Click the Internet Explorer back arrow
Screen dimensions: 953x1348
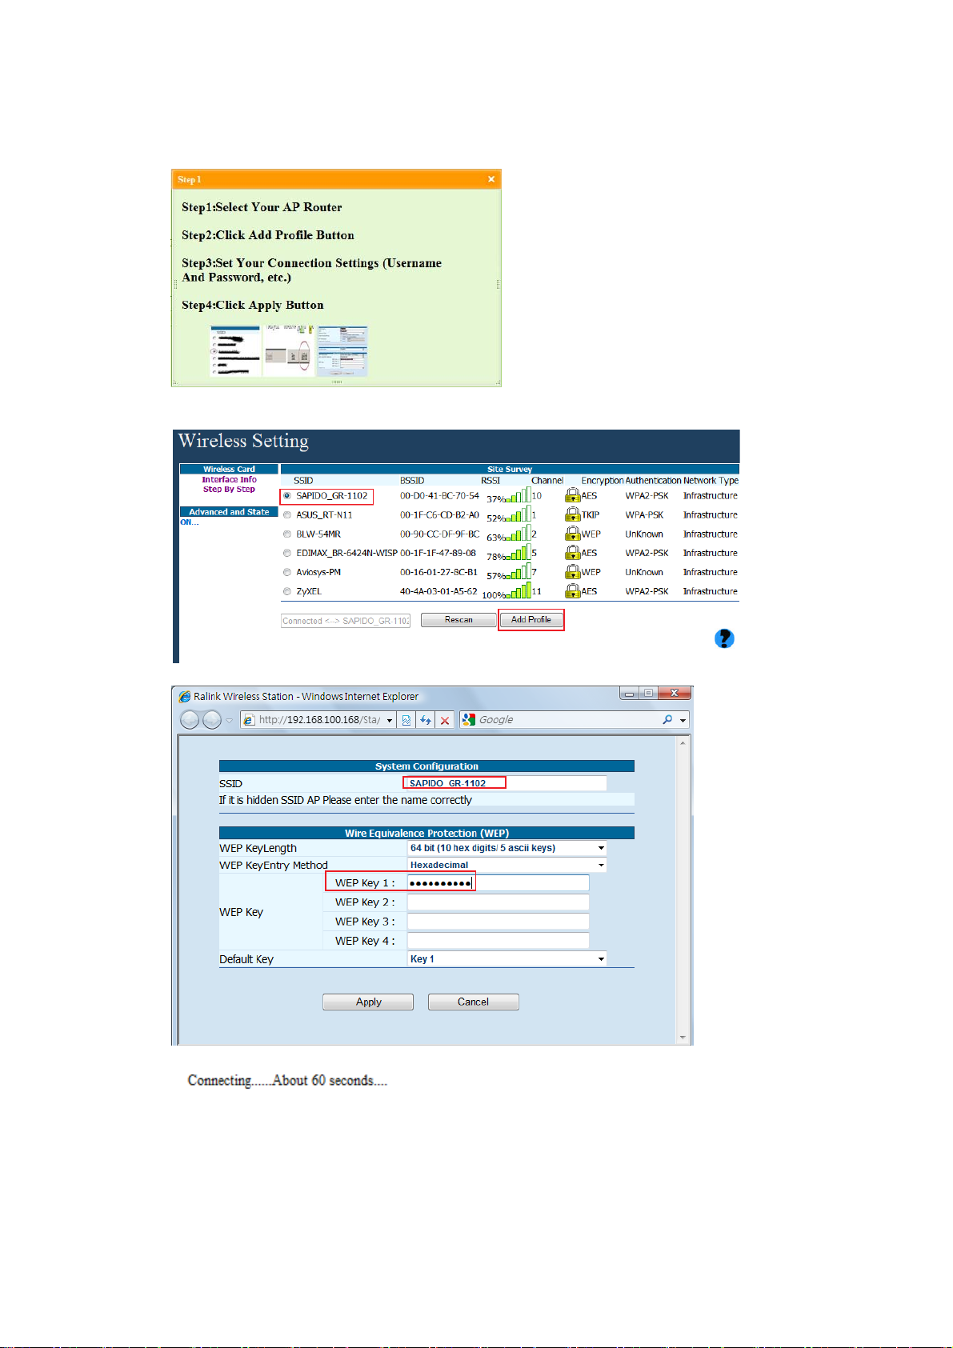190,720
